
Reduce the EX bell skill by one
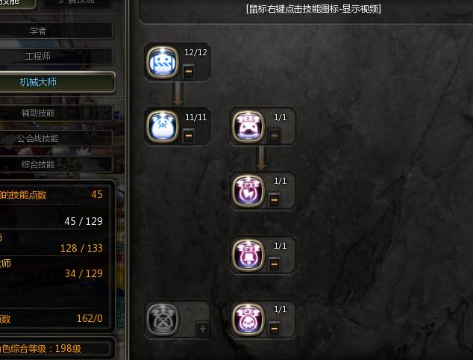coord(274,264)
